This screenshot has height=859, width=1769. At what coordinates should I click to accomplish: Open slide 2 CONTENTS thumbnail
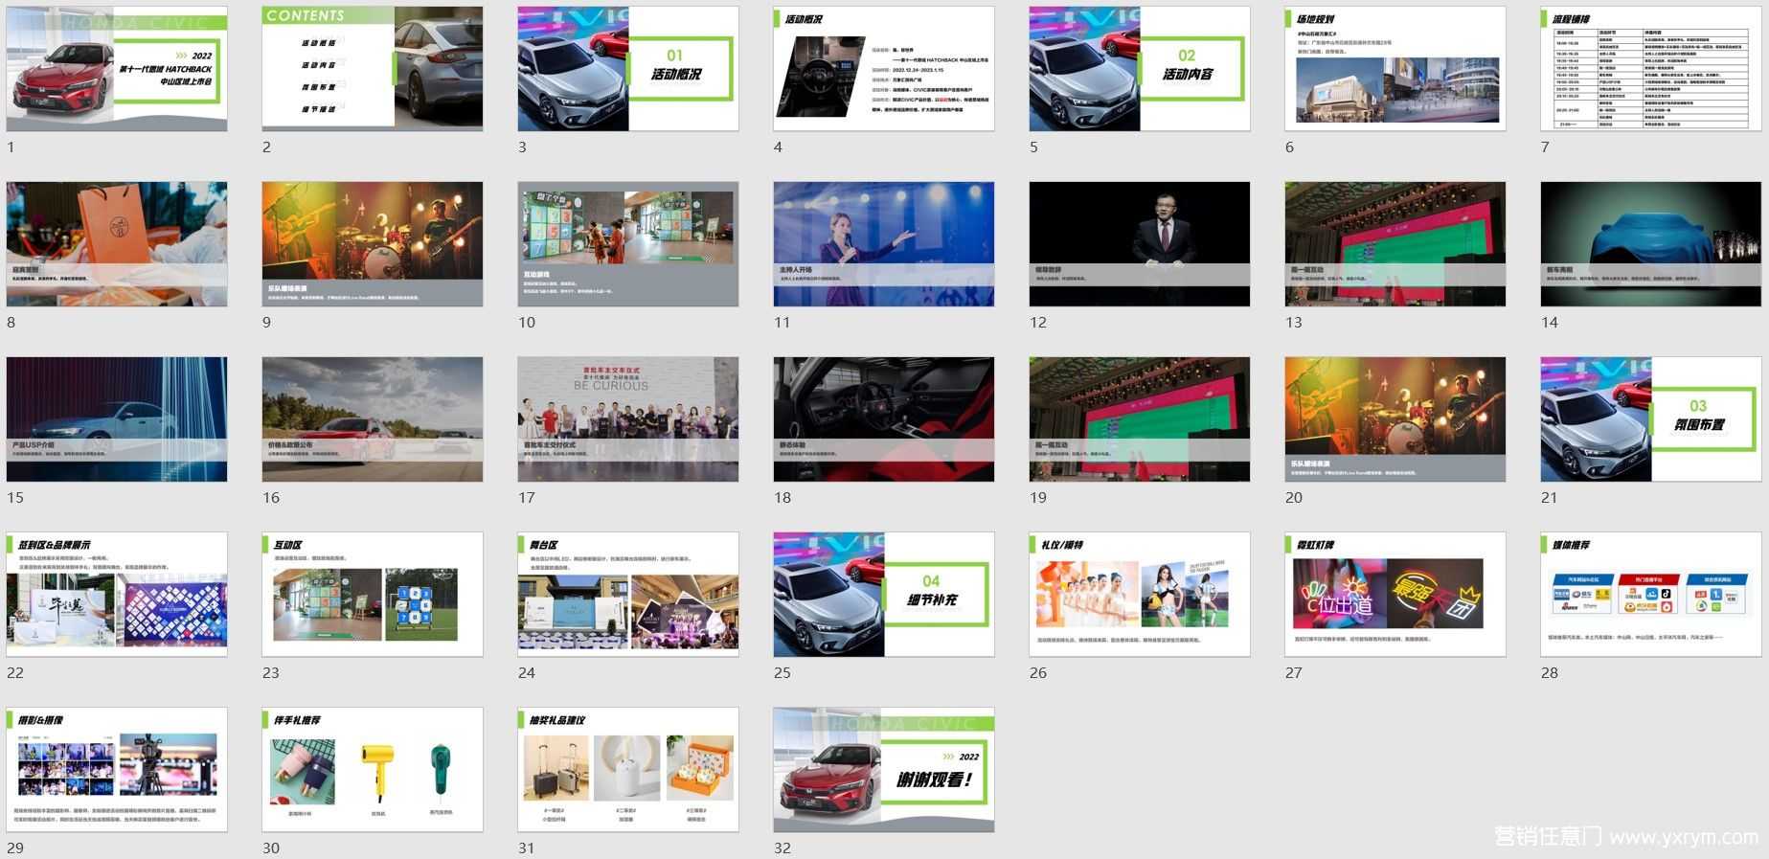click(373, 69)
